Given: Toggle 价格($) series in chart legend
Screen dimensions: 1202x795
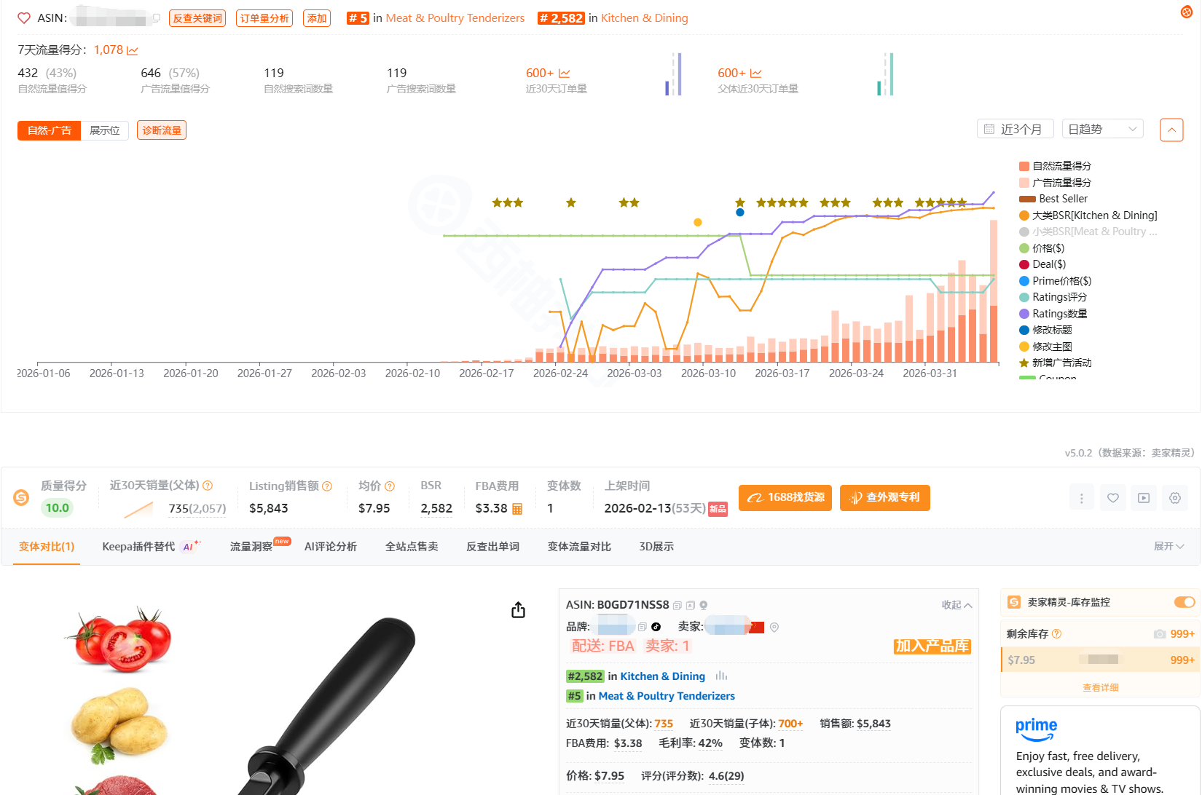Looking at the screenshot, I should pos(1048,248).
